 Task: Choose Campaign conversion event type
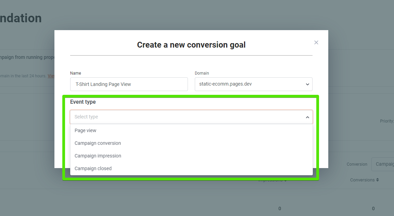[x=191, y=143]
